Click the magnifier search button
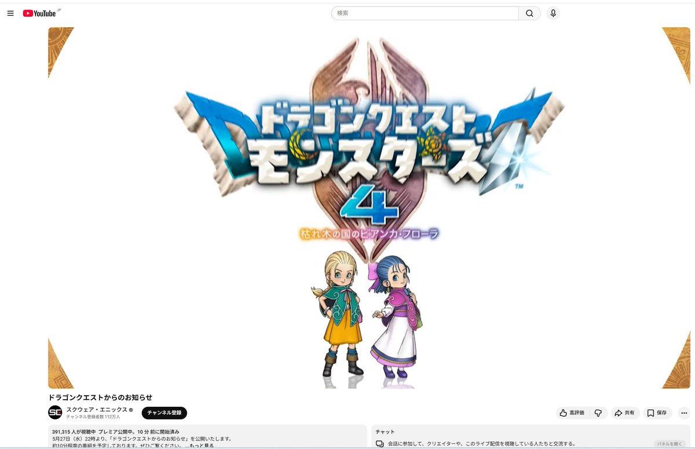Viewport: 695px width, 449px height. [529, 13]
